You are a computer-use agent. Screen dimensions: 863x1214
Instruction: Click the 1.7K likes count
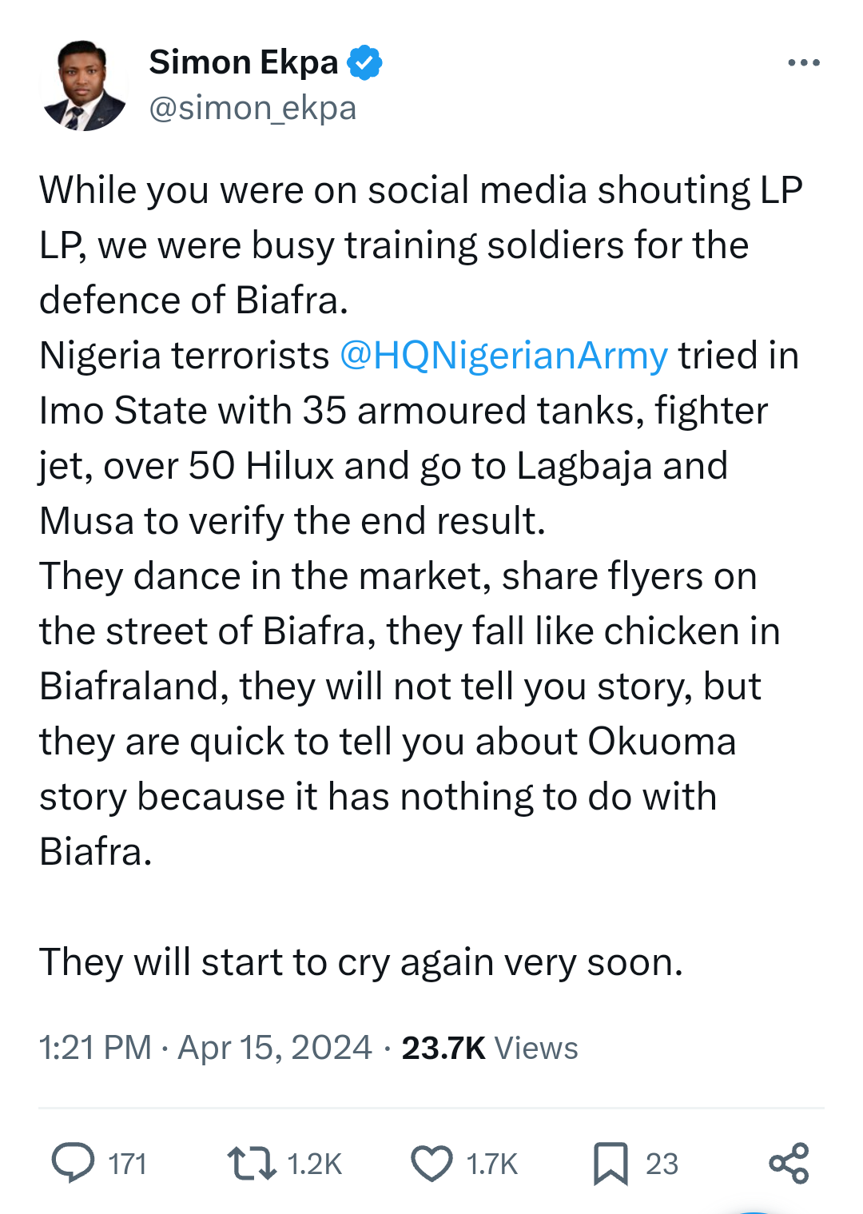click(492, 1164)
